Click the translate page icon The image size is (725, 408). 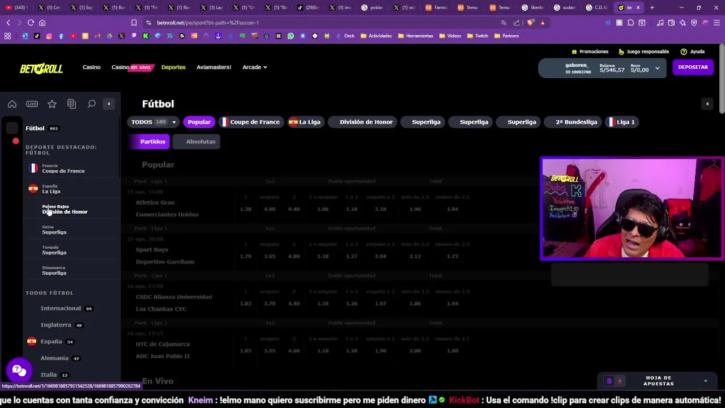click(504, 23)
